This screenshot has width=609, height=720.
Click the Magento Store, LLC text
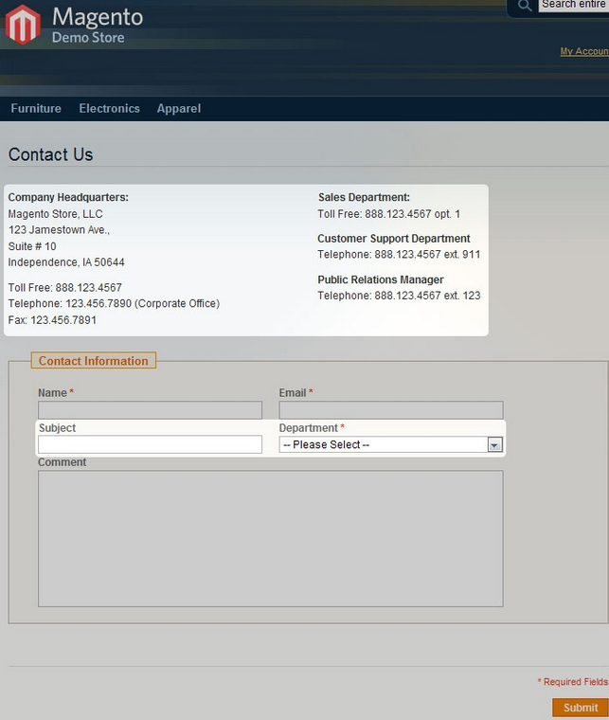[56, 213]
